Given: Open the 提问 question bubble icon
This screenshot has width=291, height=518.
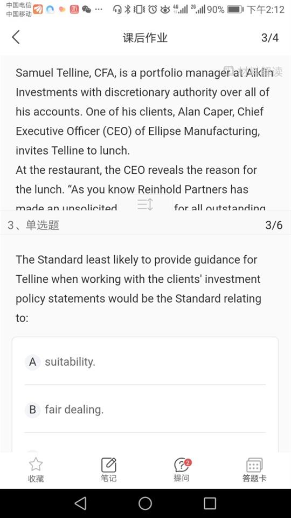Looking at the screenshot, I should [x=182, y=465].
